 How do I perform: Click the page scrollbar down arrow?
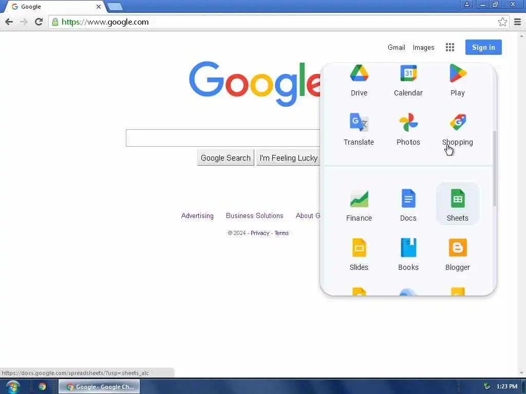pos(522,373)
